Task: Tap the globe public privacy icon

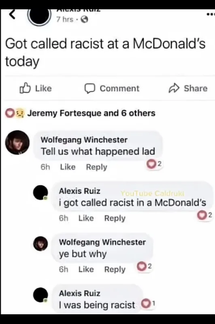Action: click(x=84, y=19)
